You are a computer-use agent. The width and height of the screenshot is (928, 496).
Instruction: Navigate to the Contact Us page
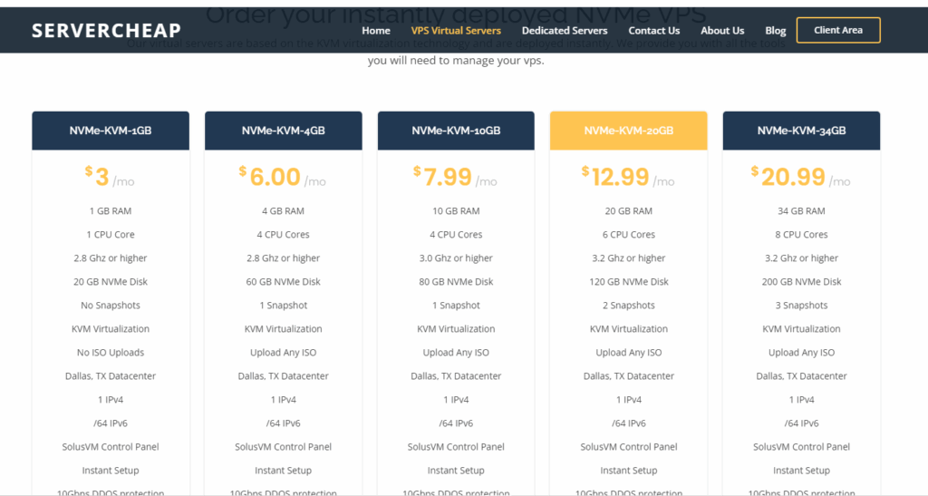click(654, 31)
